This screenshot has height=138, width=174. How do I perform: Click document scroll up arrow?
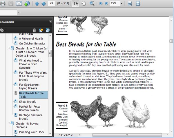pos(171,20)
